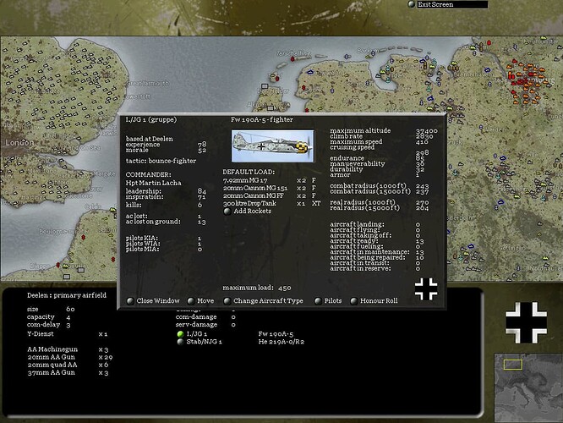
Task: Click the Exit Screen round bullet icon
Action: 412,4
